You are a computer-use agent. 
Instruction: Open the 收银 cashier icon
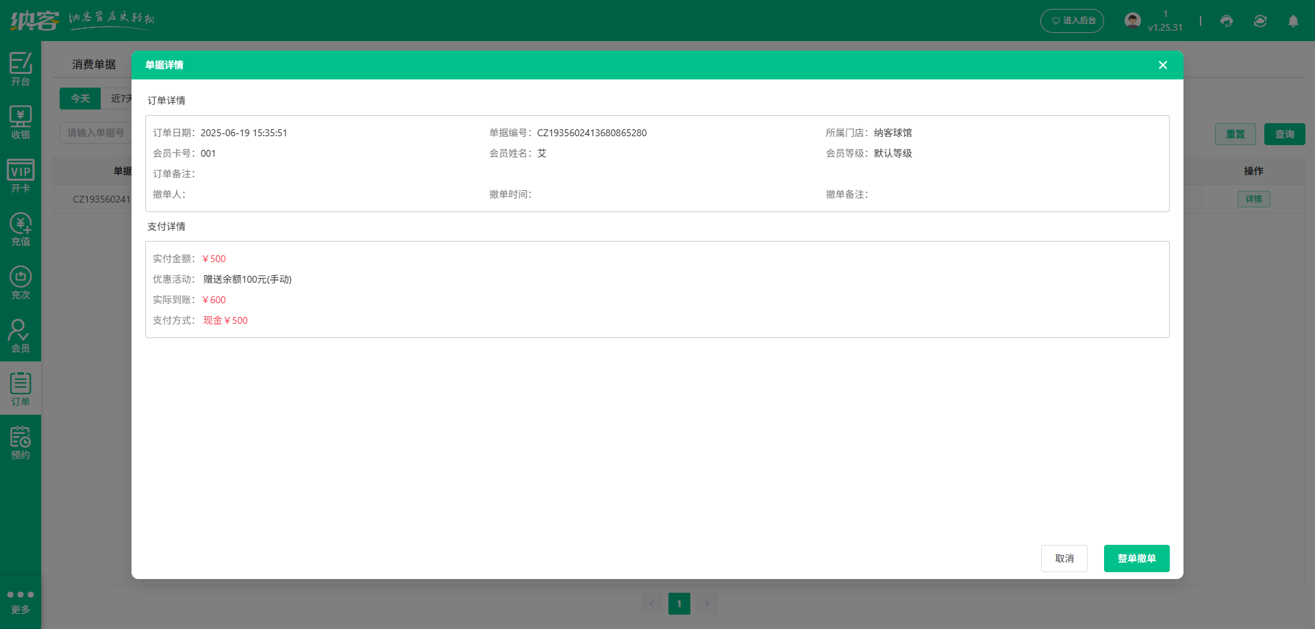21,122
